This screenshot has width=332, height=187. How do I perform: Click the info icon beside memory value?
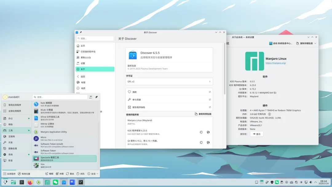pyautogui.click(x=269, y=114)
